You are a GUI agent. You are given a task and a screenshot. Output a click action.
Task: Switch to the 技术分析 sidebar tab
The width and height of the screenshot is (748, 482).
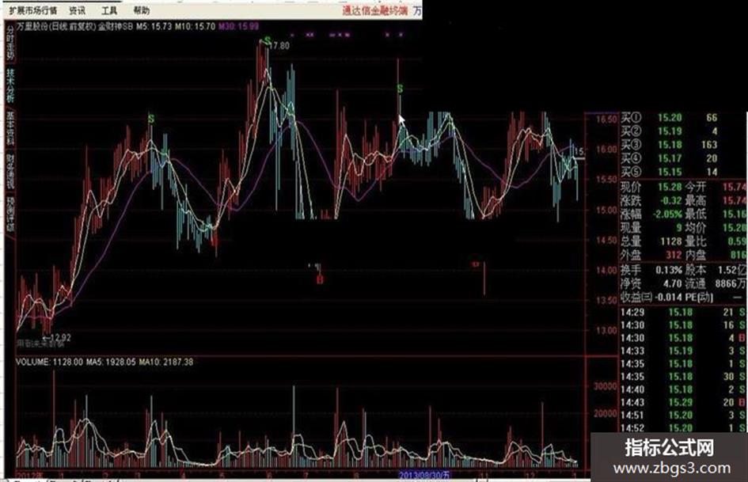pos(10,86)
